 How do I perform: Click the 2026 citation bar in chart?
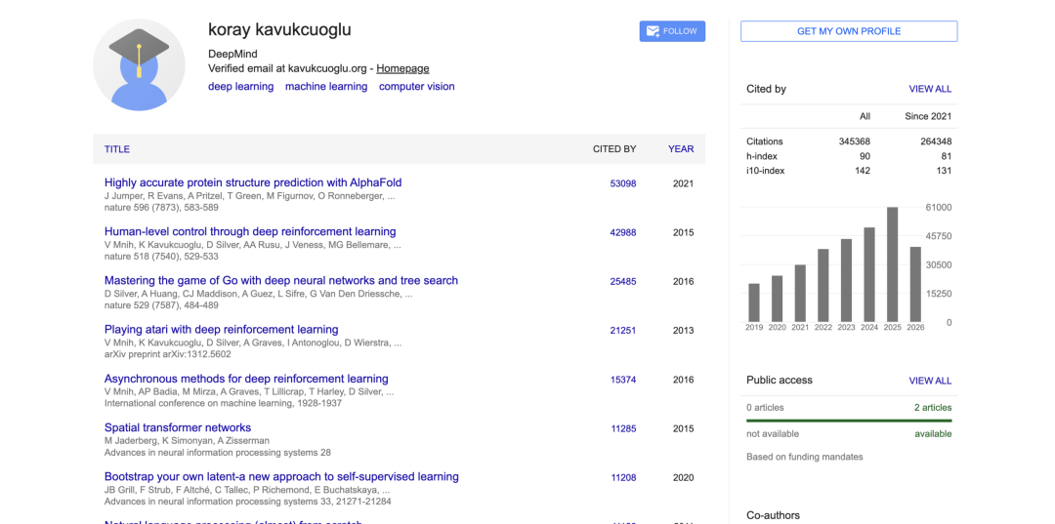click(x=915, y=284)
